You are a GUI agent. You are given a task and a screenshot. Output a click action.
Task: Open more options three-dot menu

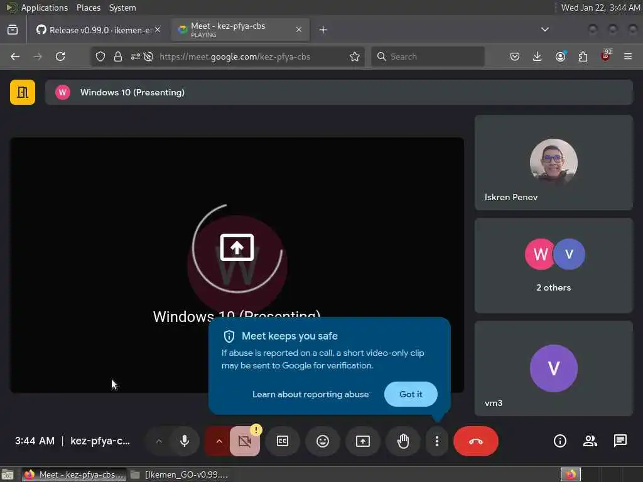(437, 441)
